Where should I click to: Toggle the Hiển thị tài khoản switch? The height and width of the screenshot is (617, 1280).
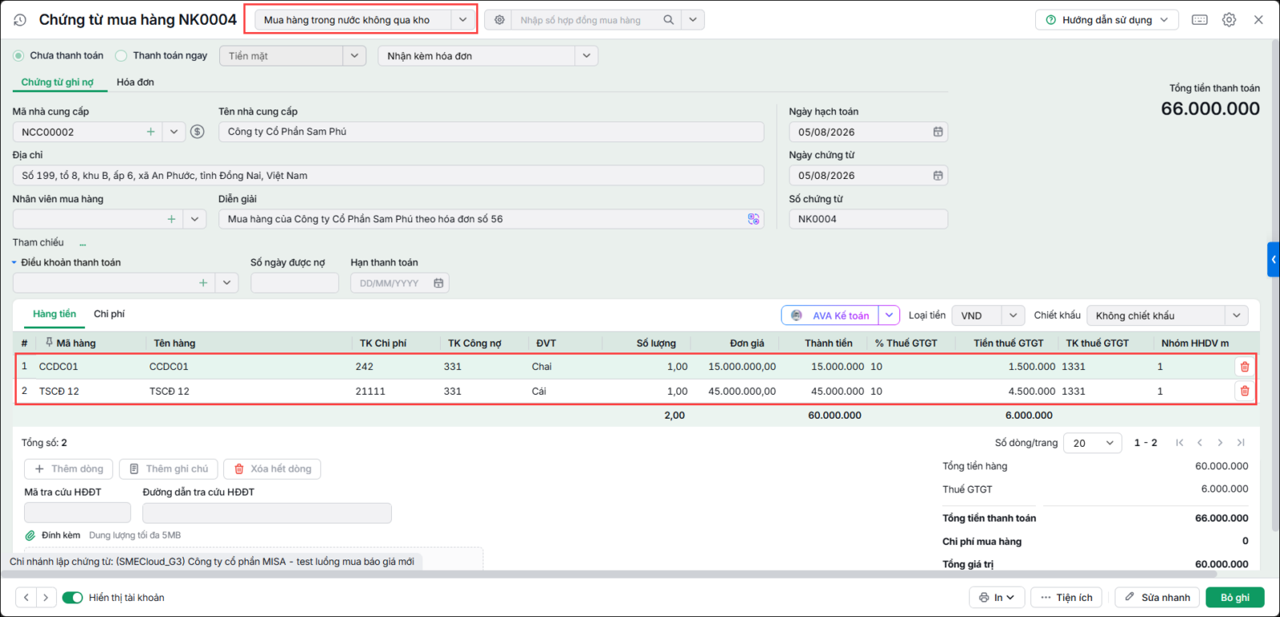click(x=73, y=598)
